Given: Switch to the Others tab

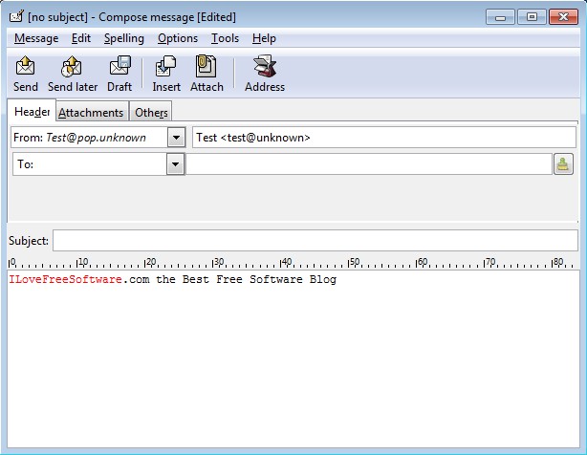Looking at the screenshot, I should point(151,112).
